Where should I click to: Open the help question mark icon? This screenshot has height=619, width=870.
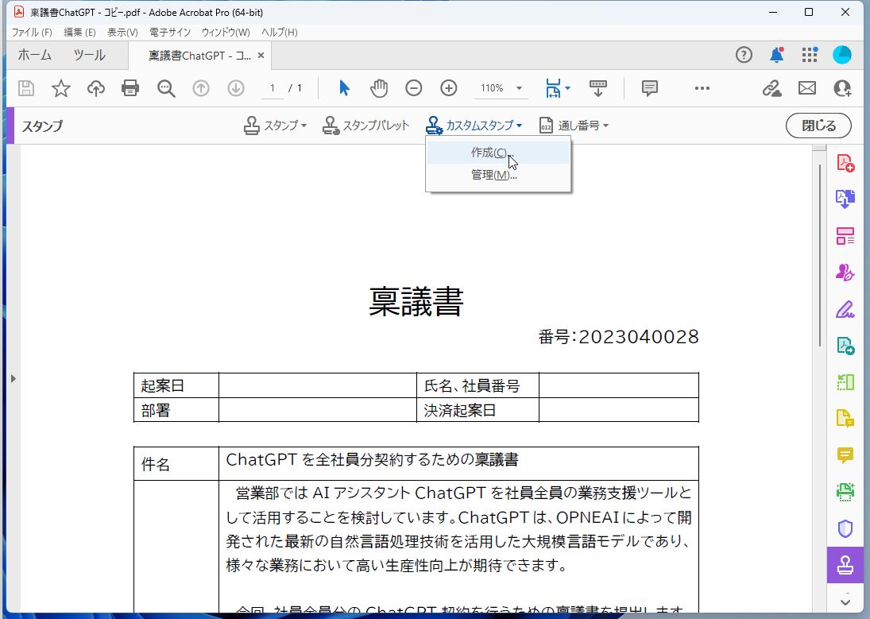click(x=744, y=55)
